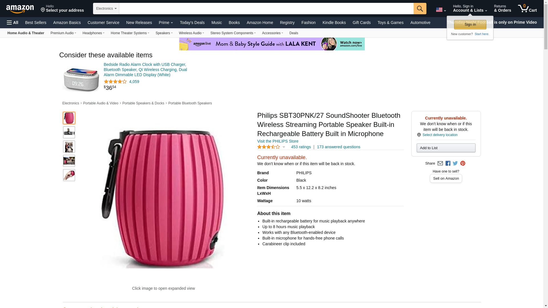Click the Sell on Amazon button
The width and height of the screenshot is (548, 308).
[446, 179]
